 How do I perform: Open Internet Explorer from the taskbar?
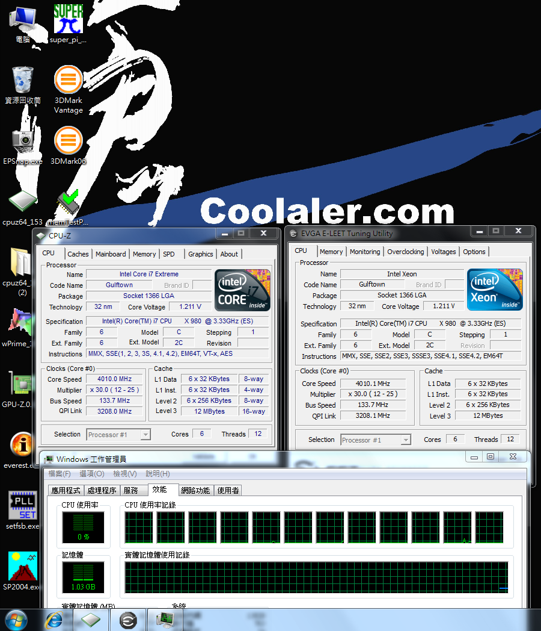point(54,620)
